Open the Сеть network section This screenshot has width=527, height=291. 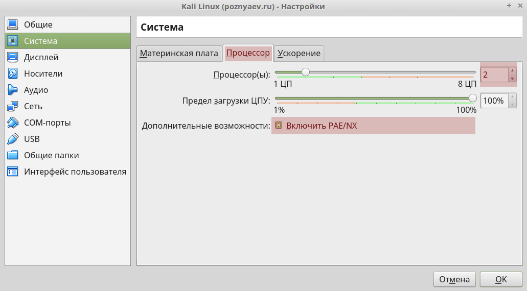pyautogui.click(x=67, y=106)
